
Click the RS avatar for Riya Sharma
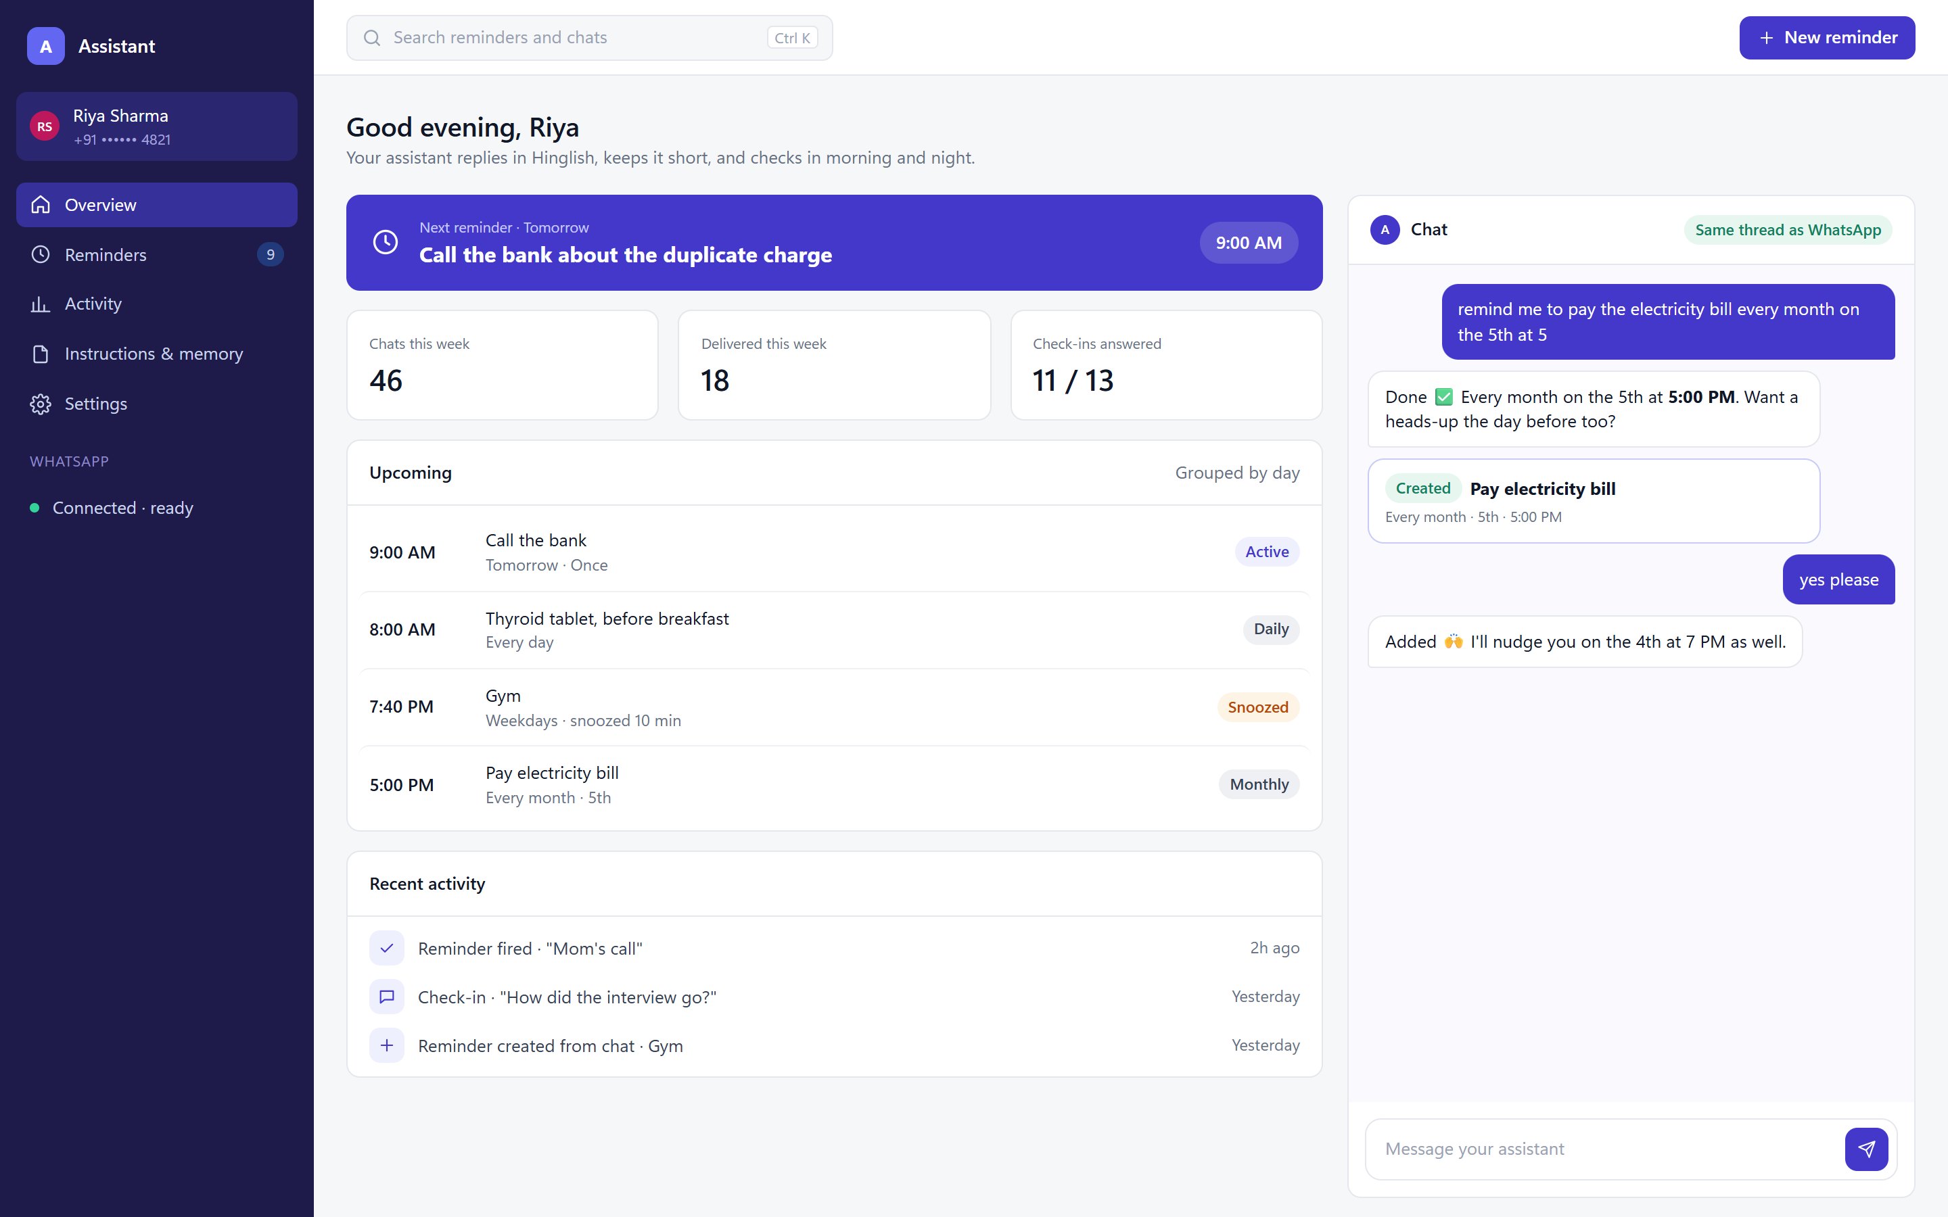click(44, 126)
